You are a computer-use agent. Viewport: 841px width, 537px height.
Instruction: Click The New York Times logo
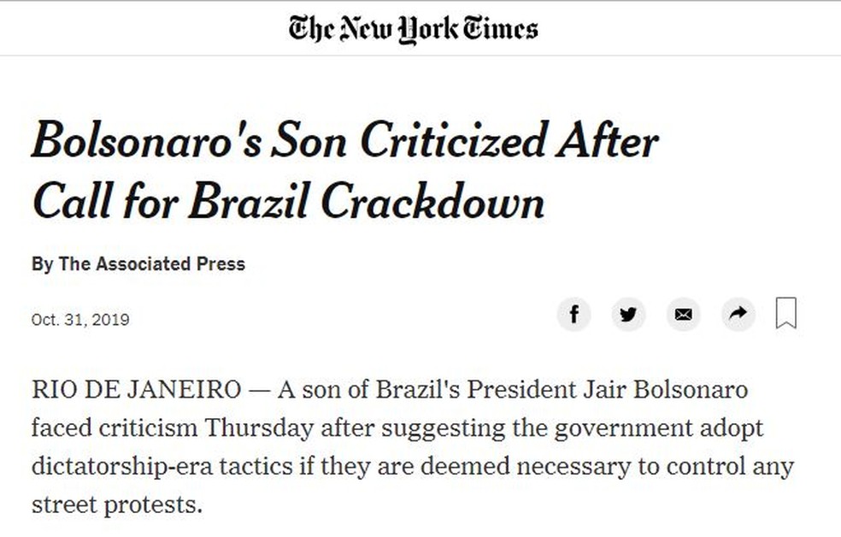click(x=413, y=29)
